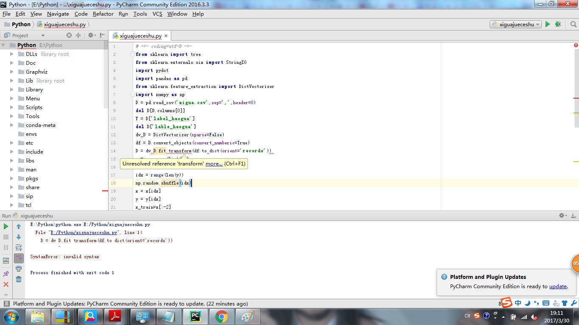Open the IME wrench tools icon

[573, 303]
